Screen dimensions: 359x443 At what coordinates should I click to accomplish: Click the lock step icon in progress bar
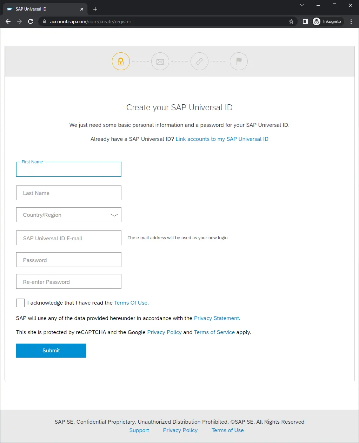pyautogui.click(x=121, y=61)
